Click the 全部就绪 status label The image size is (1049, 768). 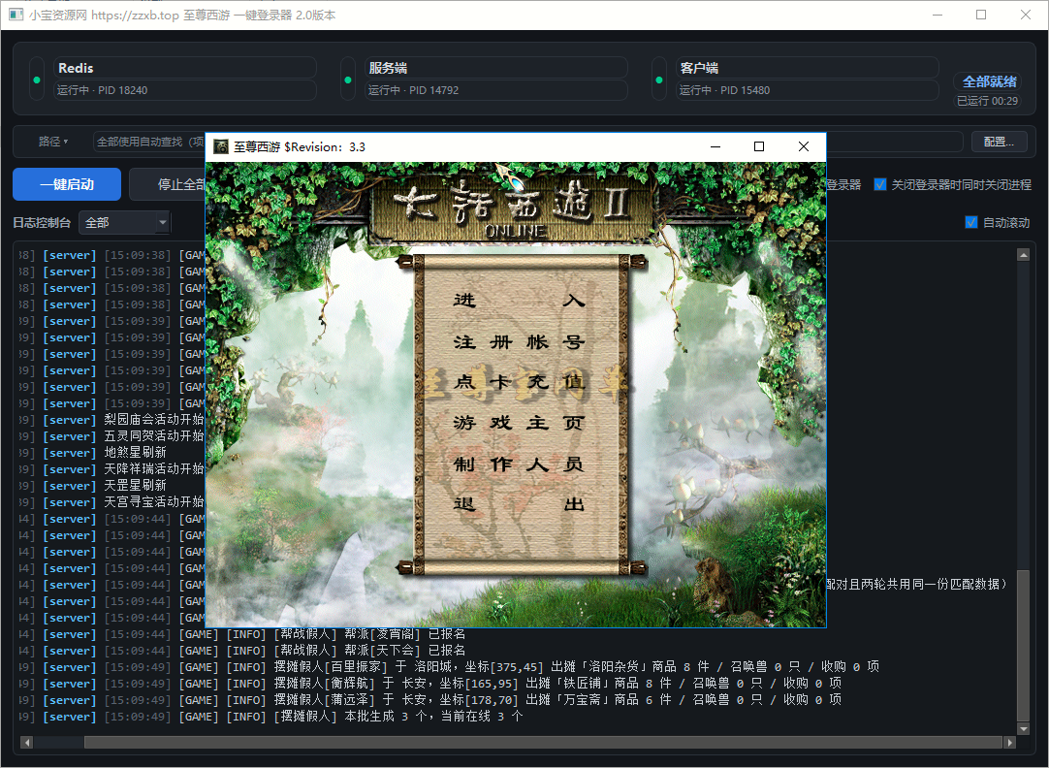990,81
